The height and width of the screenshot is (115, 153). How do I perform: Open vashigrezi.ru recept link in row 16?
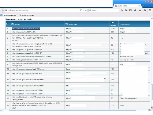tap(32, 98)
